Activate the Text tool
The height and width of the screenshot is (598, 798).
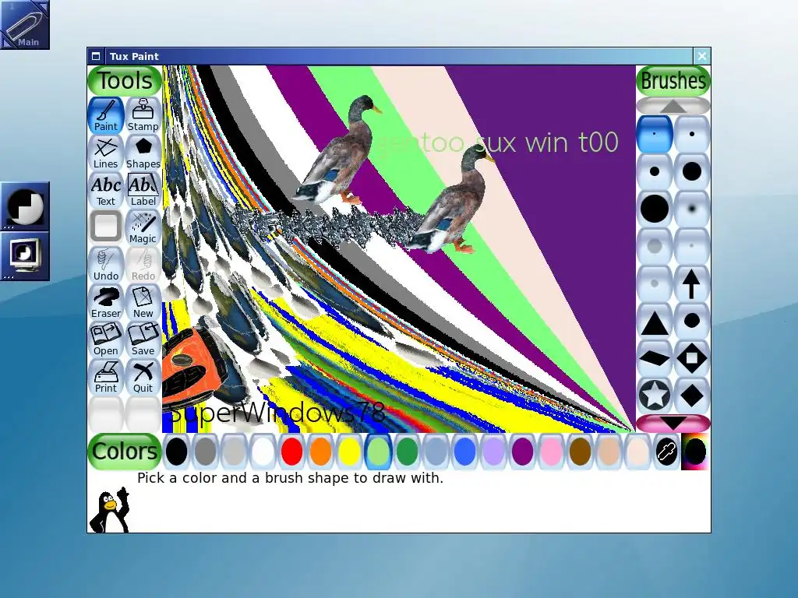(106, 190)
